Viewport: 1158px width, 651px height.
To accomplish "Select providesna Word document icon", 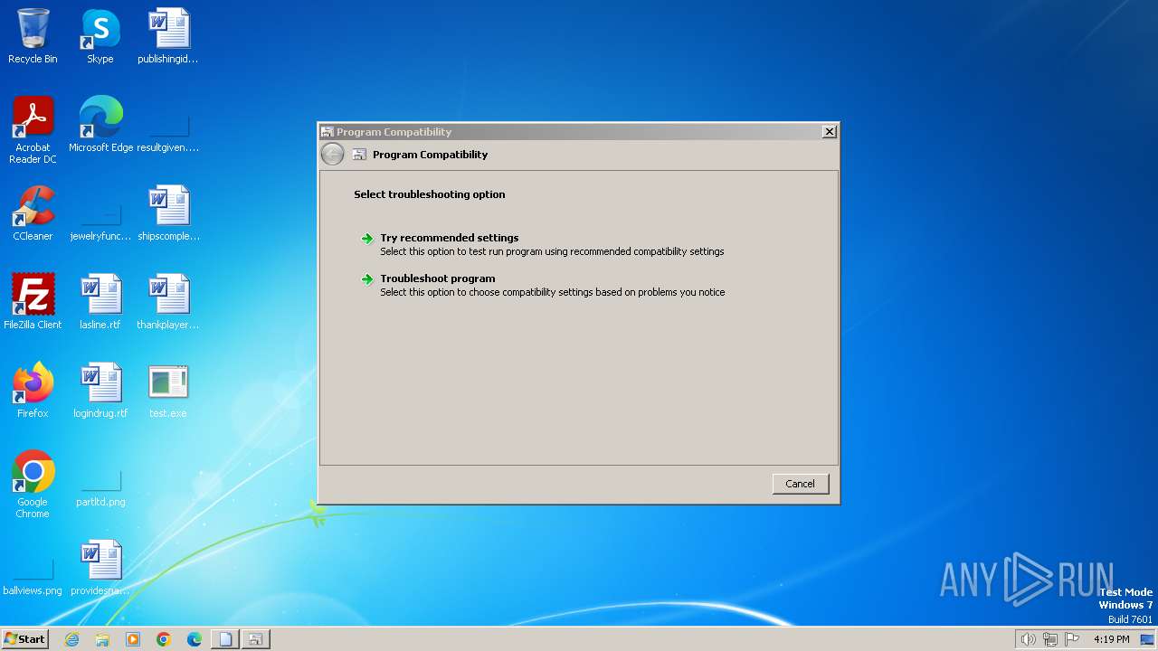I will point(100,569).
